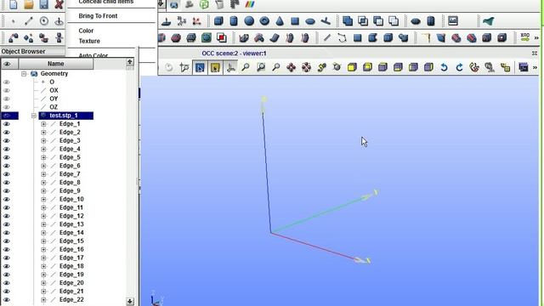The image size is (544, 306).
Task: Select the Edge_6 tree item
Action: [70, 166]
